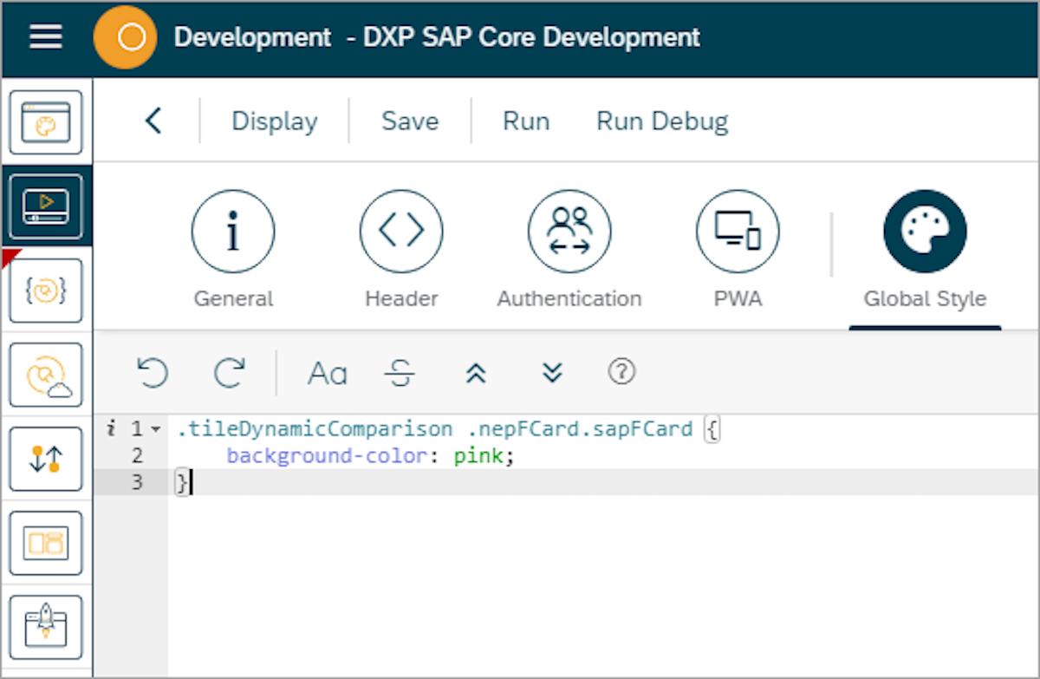Switch to the PWA tab label

pyautogui.click(x=738, y=299)
